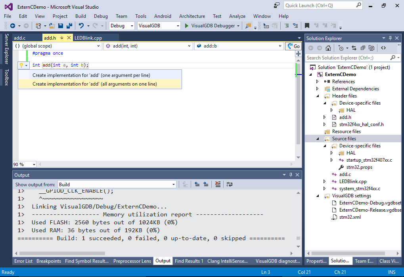
Task: Choose 'all arguments on one line' implementation option
Action: pos(100,84)
